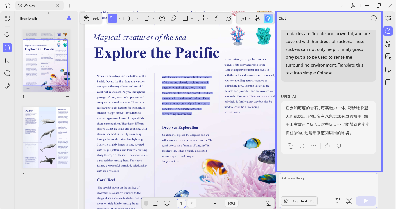The image size is (396, 209).
Task: Expand the selection tool dropdown arrow
Action: tap(119, 18)
